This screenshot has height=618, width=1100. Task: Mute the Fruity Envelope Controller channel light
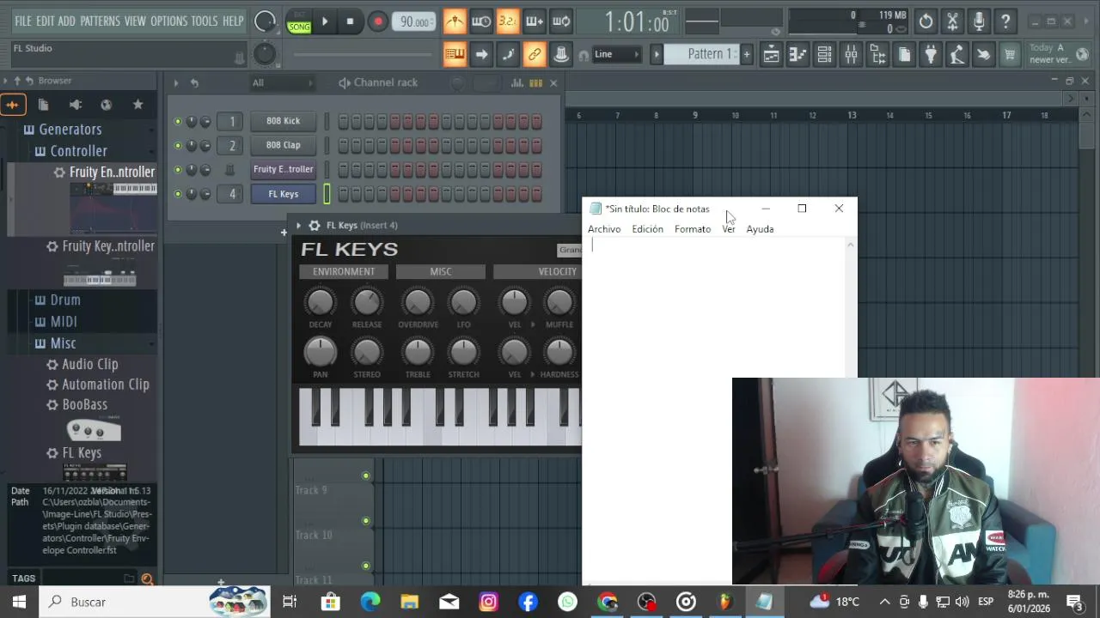click(178, 170)
